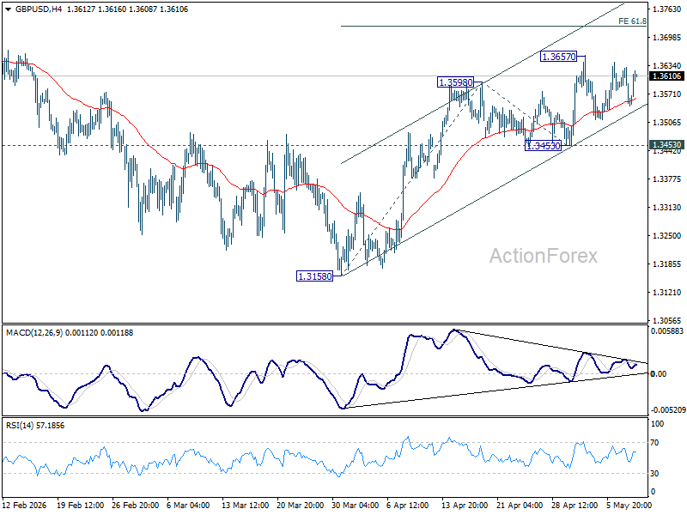
Task: Click the RSI scale level 70
Action: click(654, 443)
